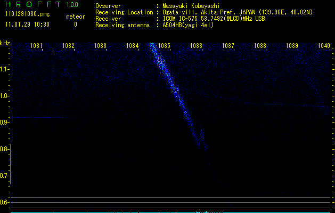Screen dimensions: 335x213
Task: Click frequency axis label 1.1
Action: click(x=4, y=69)
